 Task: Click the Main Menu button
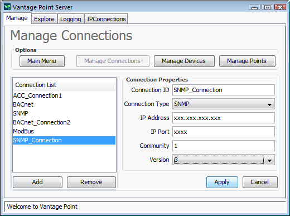42,61
